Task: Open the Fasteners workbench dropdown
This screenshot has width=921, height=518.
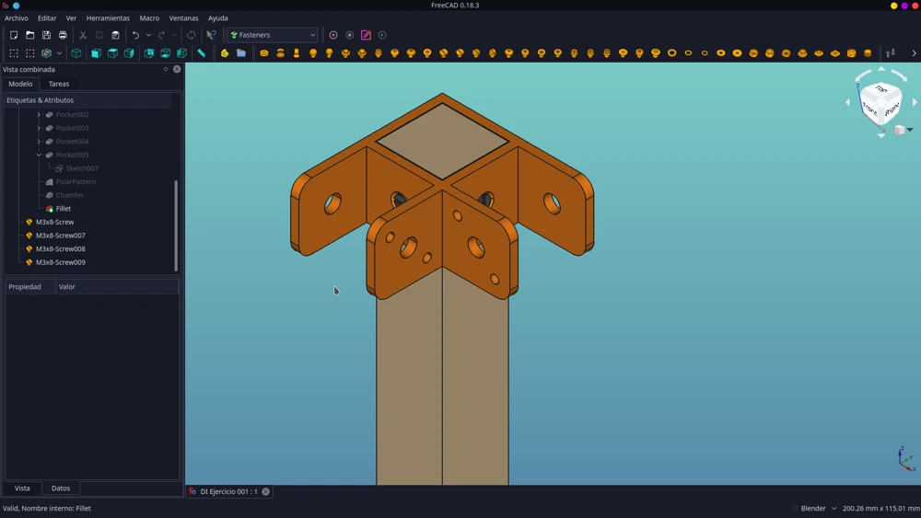Action: [x=273, y=35]
